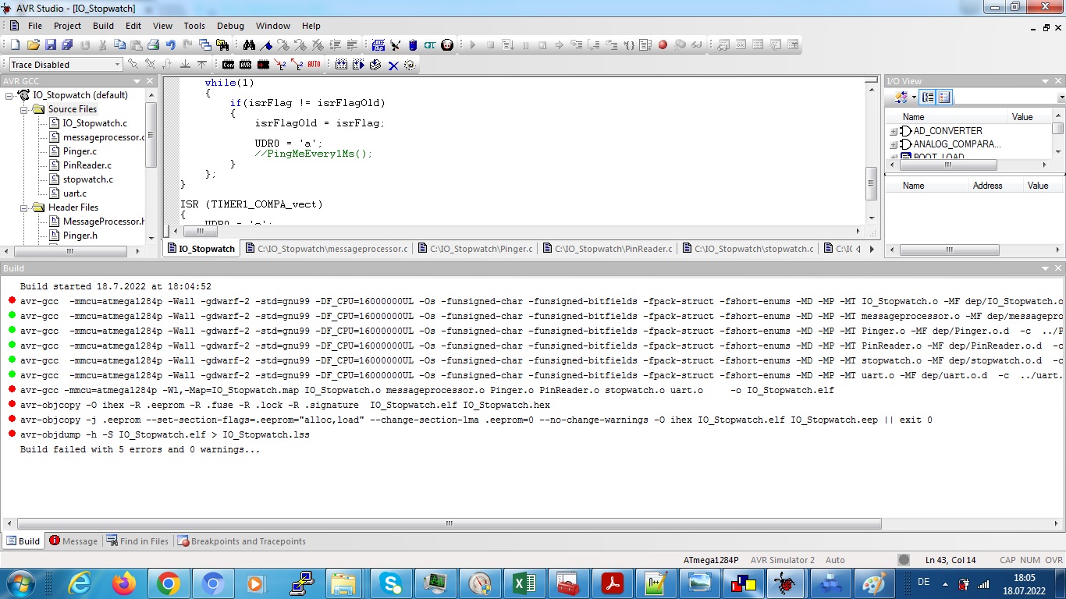Toggle breakpoint with red circle icon
This screenshot has width=1066, height=599.
point(663,45)
